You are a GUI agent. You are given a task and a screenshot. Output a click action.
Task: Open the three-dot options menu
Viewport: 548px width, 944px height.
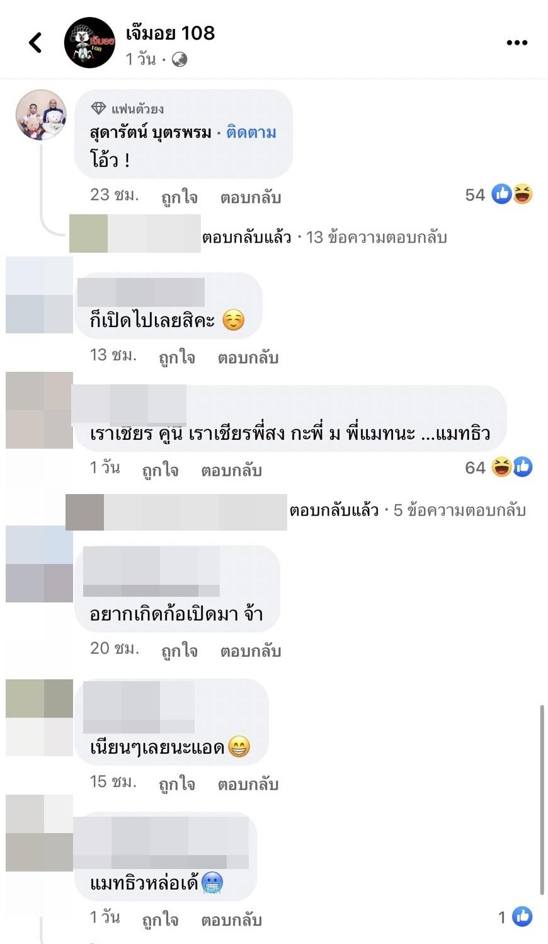517,43
